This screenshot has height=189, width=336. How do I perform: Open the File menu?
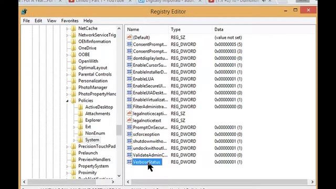(x=26, y=21)
